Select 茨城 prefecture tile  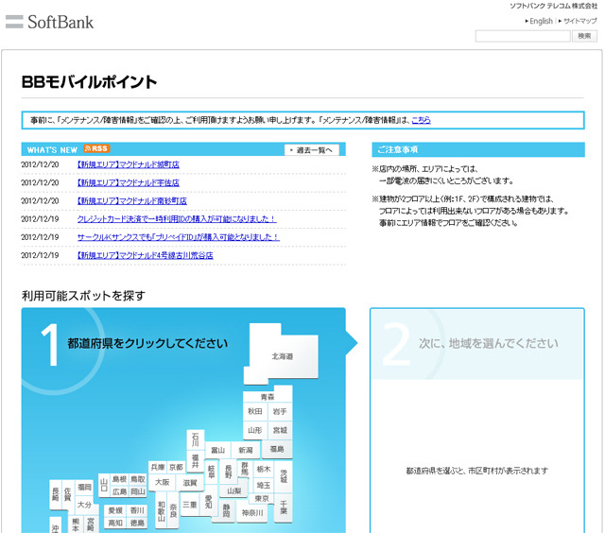click(284, 476)
